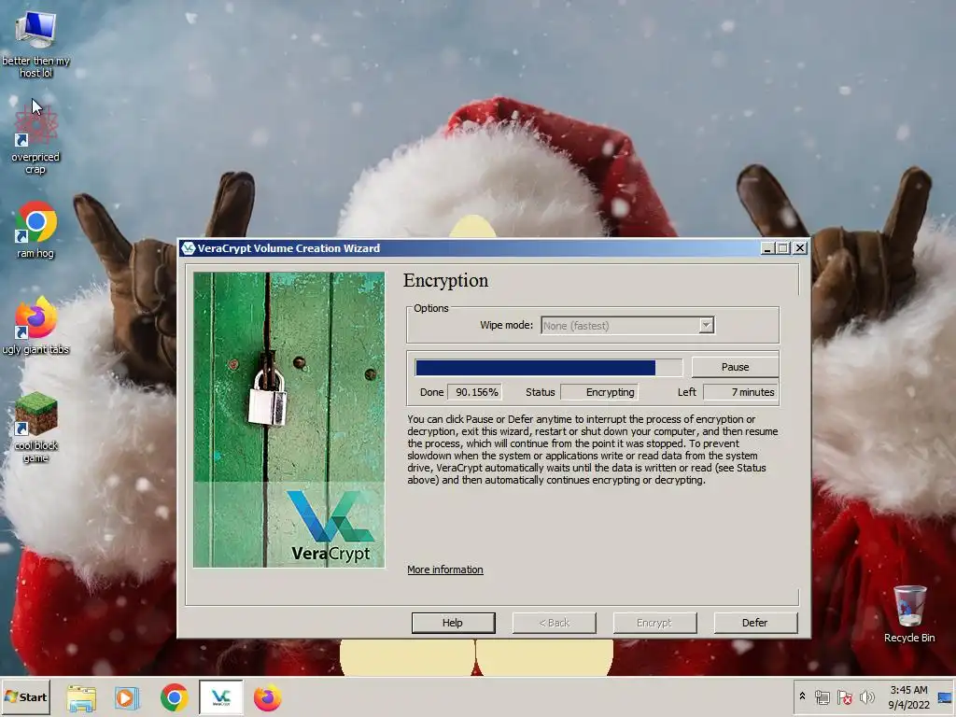
Task: Open the Recycle Bin on desktop
Action: point(909,613)
